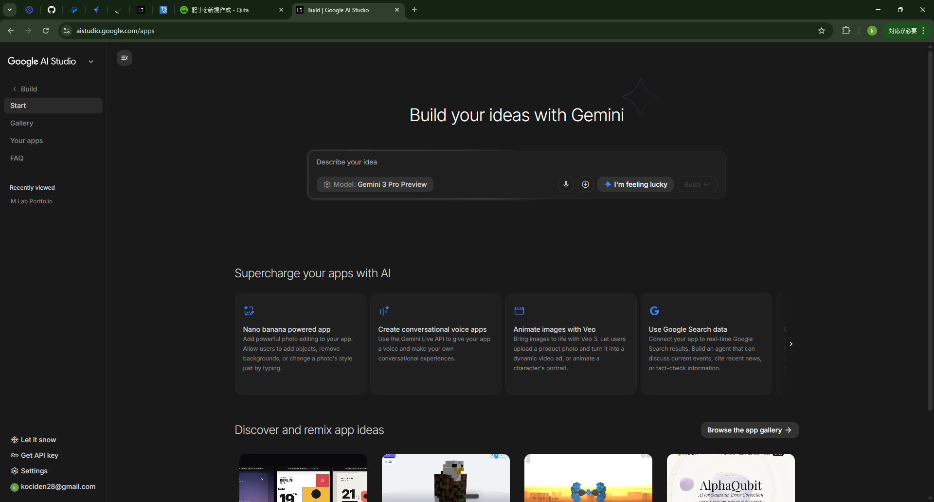Open the browser extensions puzzle icon
This screenshot has width=934, height=502.
click(x=846, y=31)
